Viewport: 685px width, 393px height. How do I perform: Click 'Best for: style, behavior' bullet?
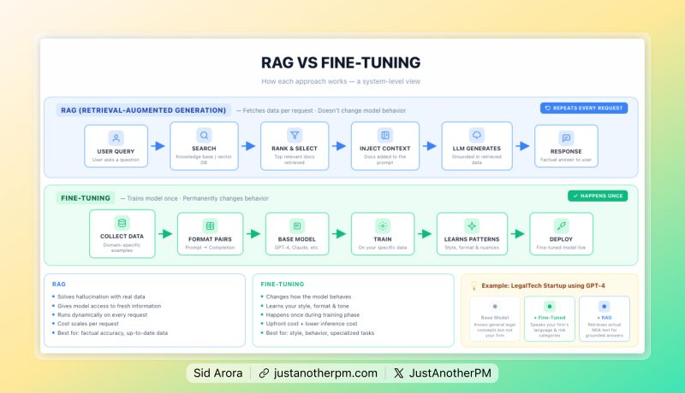pos(319,333)
